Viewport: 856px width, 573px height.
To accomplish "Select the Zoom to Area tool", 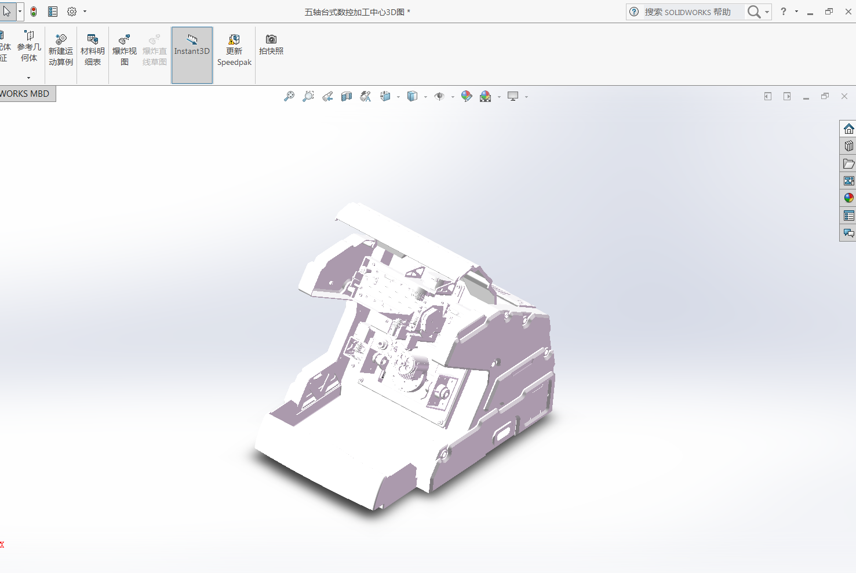I will click(x=308, y=96).
